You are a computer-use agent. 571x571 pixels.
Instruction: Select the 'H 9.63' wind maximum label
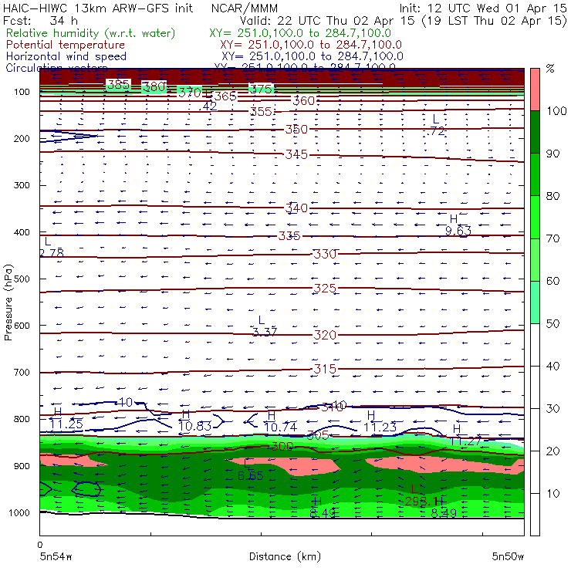click(x=458, y=225)
